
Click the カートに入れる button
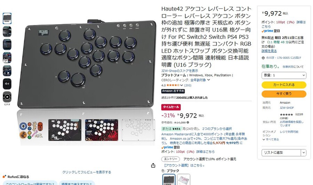pyautogui.click(x=284, y=85)
